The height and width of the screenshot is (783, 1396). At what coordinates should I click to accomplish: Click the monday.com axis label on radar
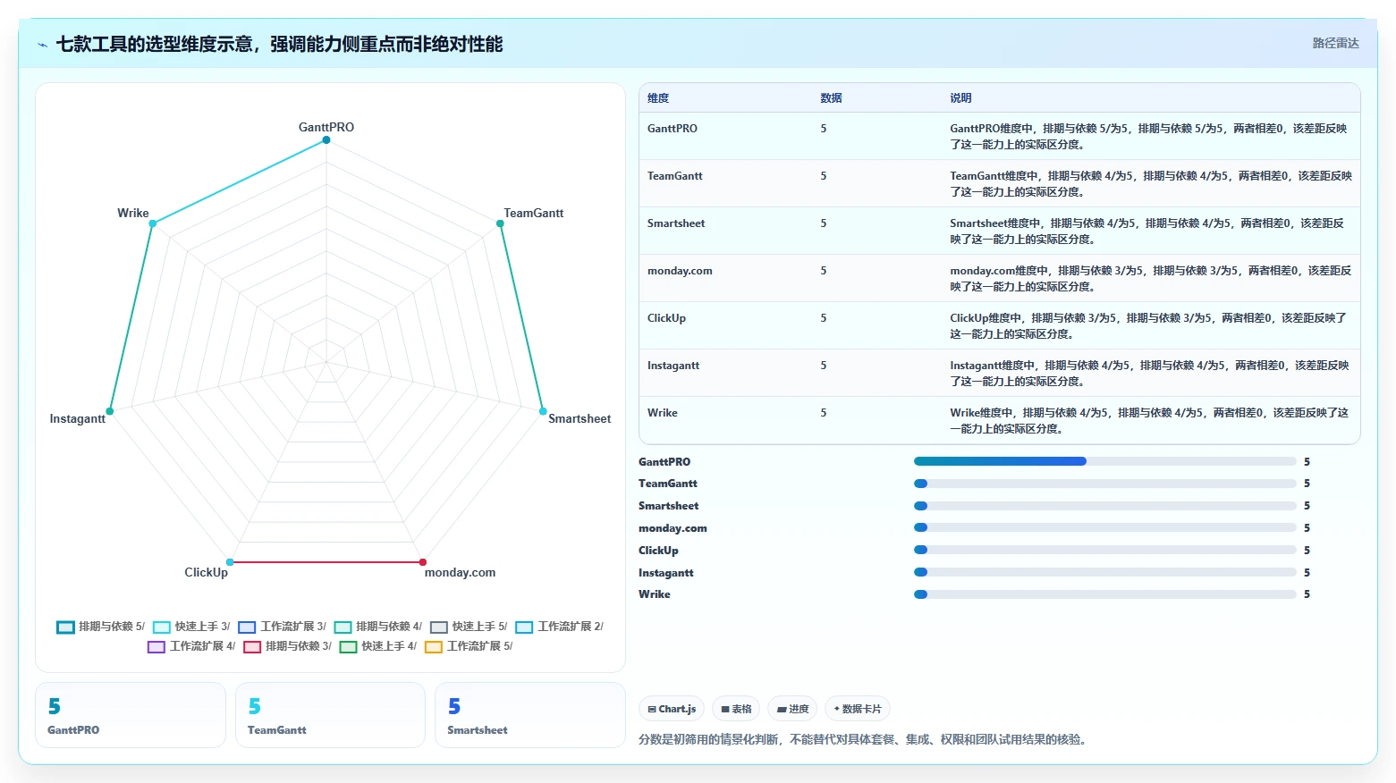(x=460, y=572)
